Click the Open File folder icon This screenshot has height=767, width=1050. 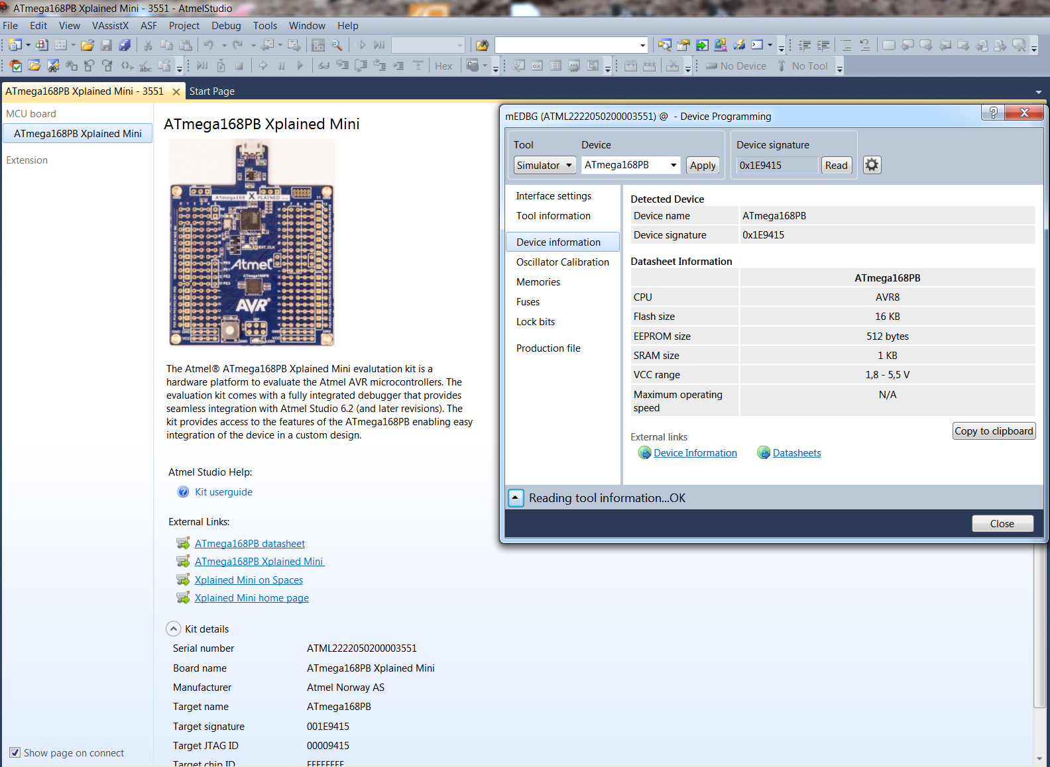(87, 45)
